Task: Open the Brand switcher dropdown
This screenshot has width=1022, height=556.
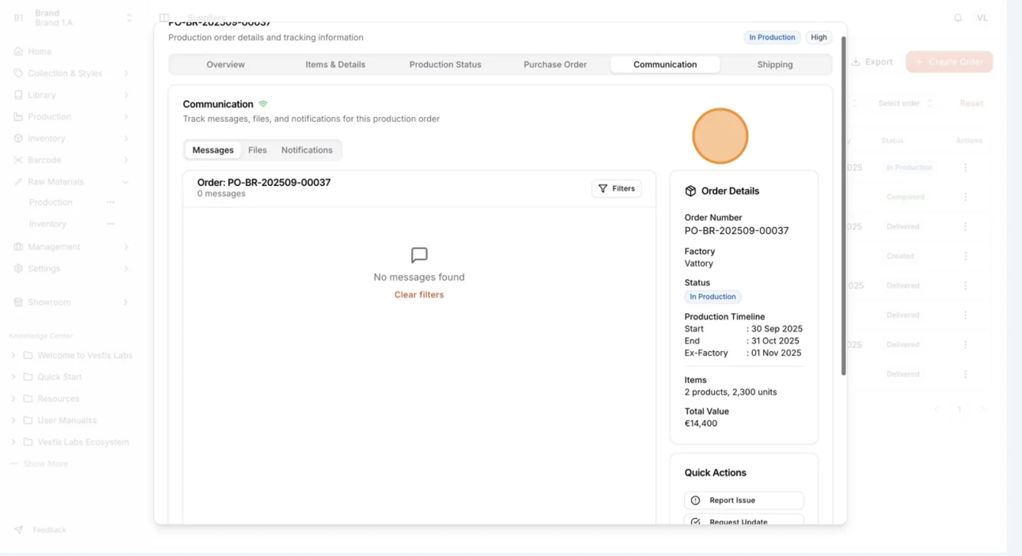Action: (73, 18)
